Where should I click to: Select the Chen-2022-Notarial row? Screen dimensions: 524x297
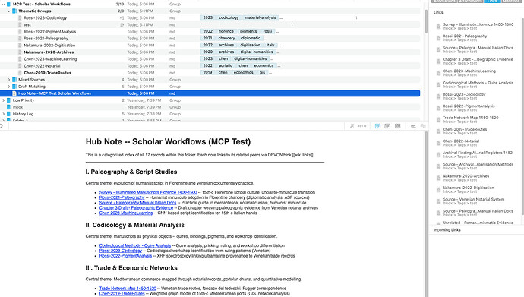pyautogui.click(x=210, y=66)
